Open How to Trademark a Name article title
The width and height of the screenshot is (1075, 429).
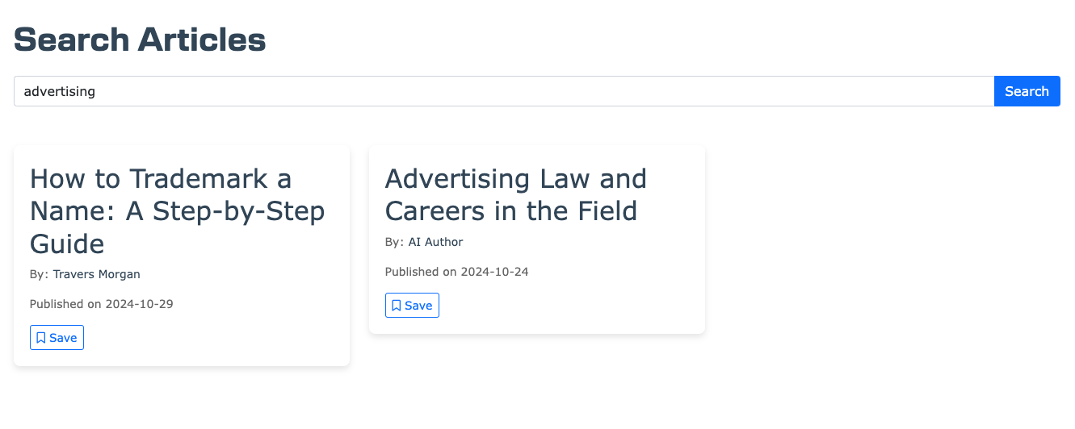coord(178,210)
